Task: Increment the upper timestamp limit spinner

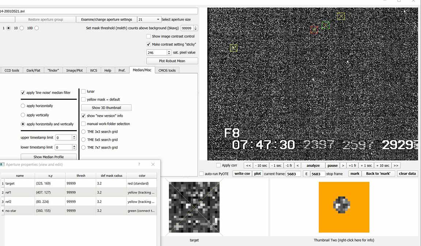Action: (x=74, y=136)
